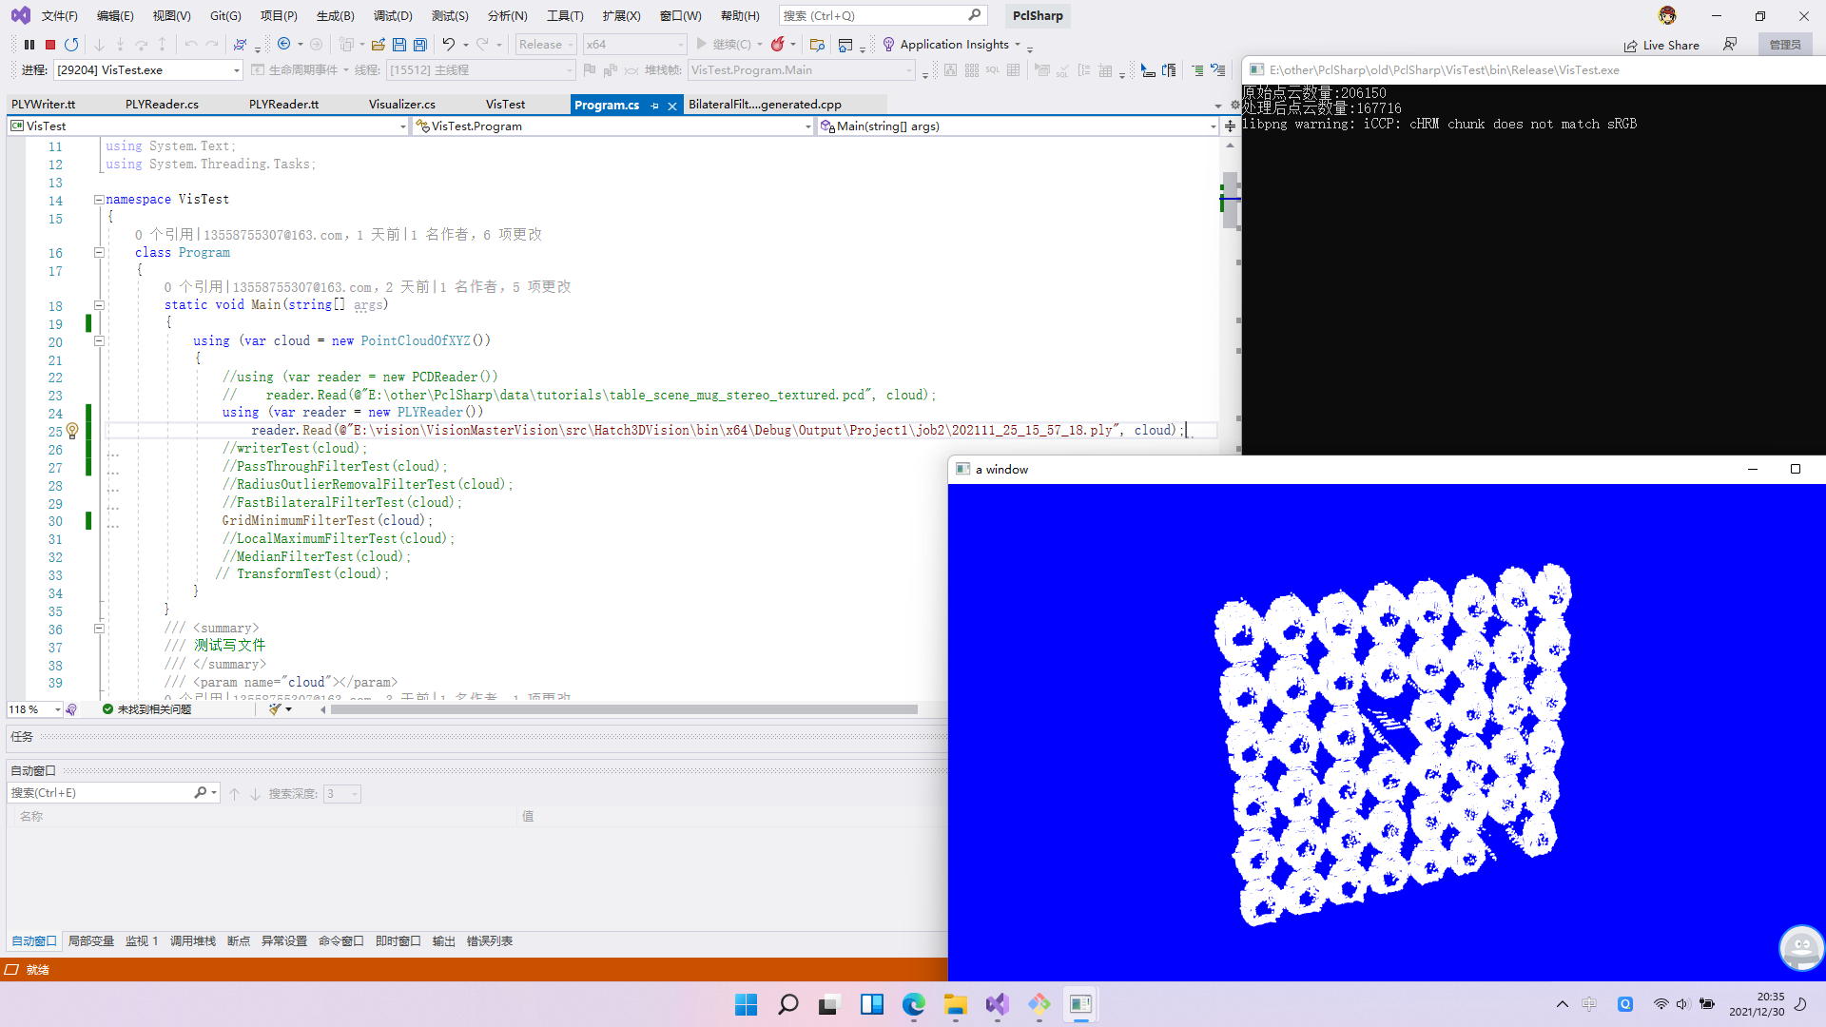The image size is (1826, 1027).
Task: Open the Live Share session
Action: click(x=1661, y=45)
